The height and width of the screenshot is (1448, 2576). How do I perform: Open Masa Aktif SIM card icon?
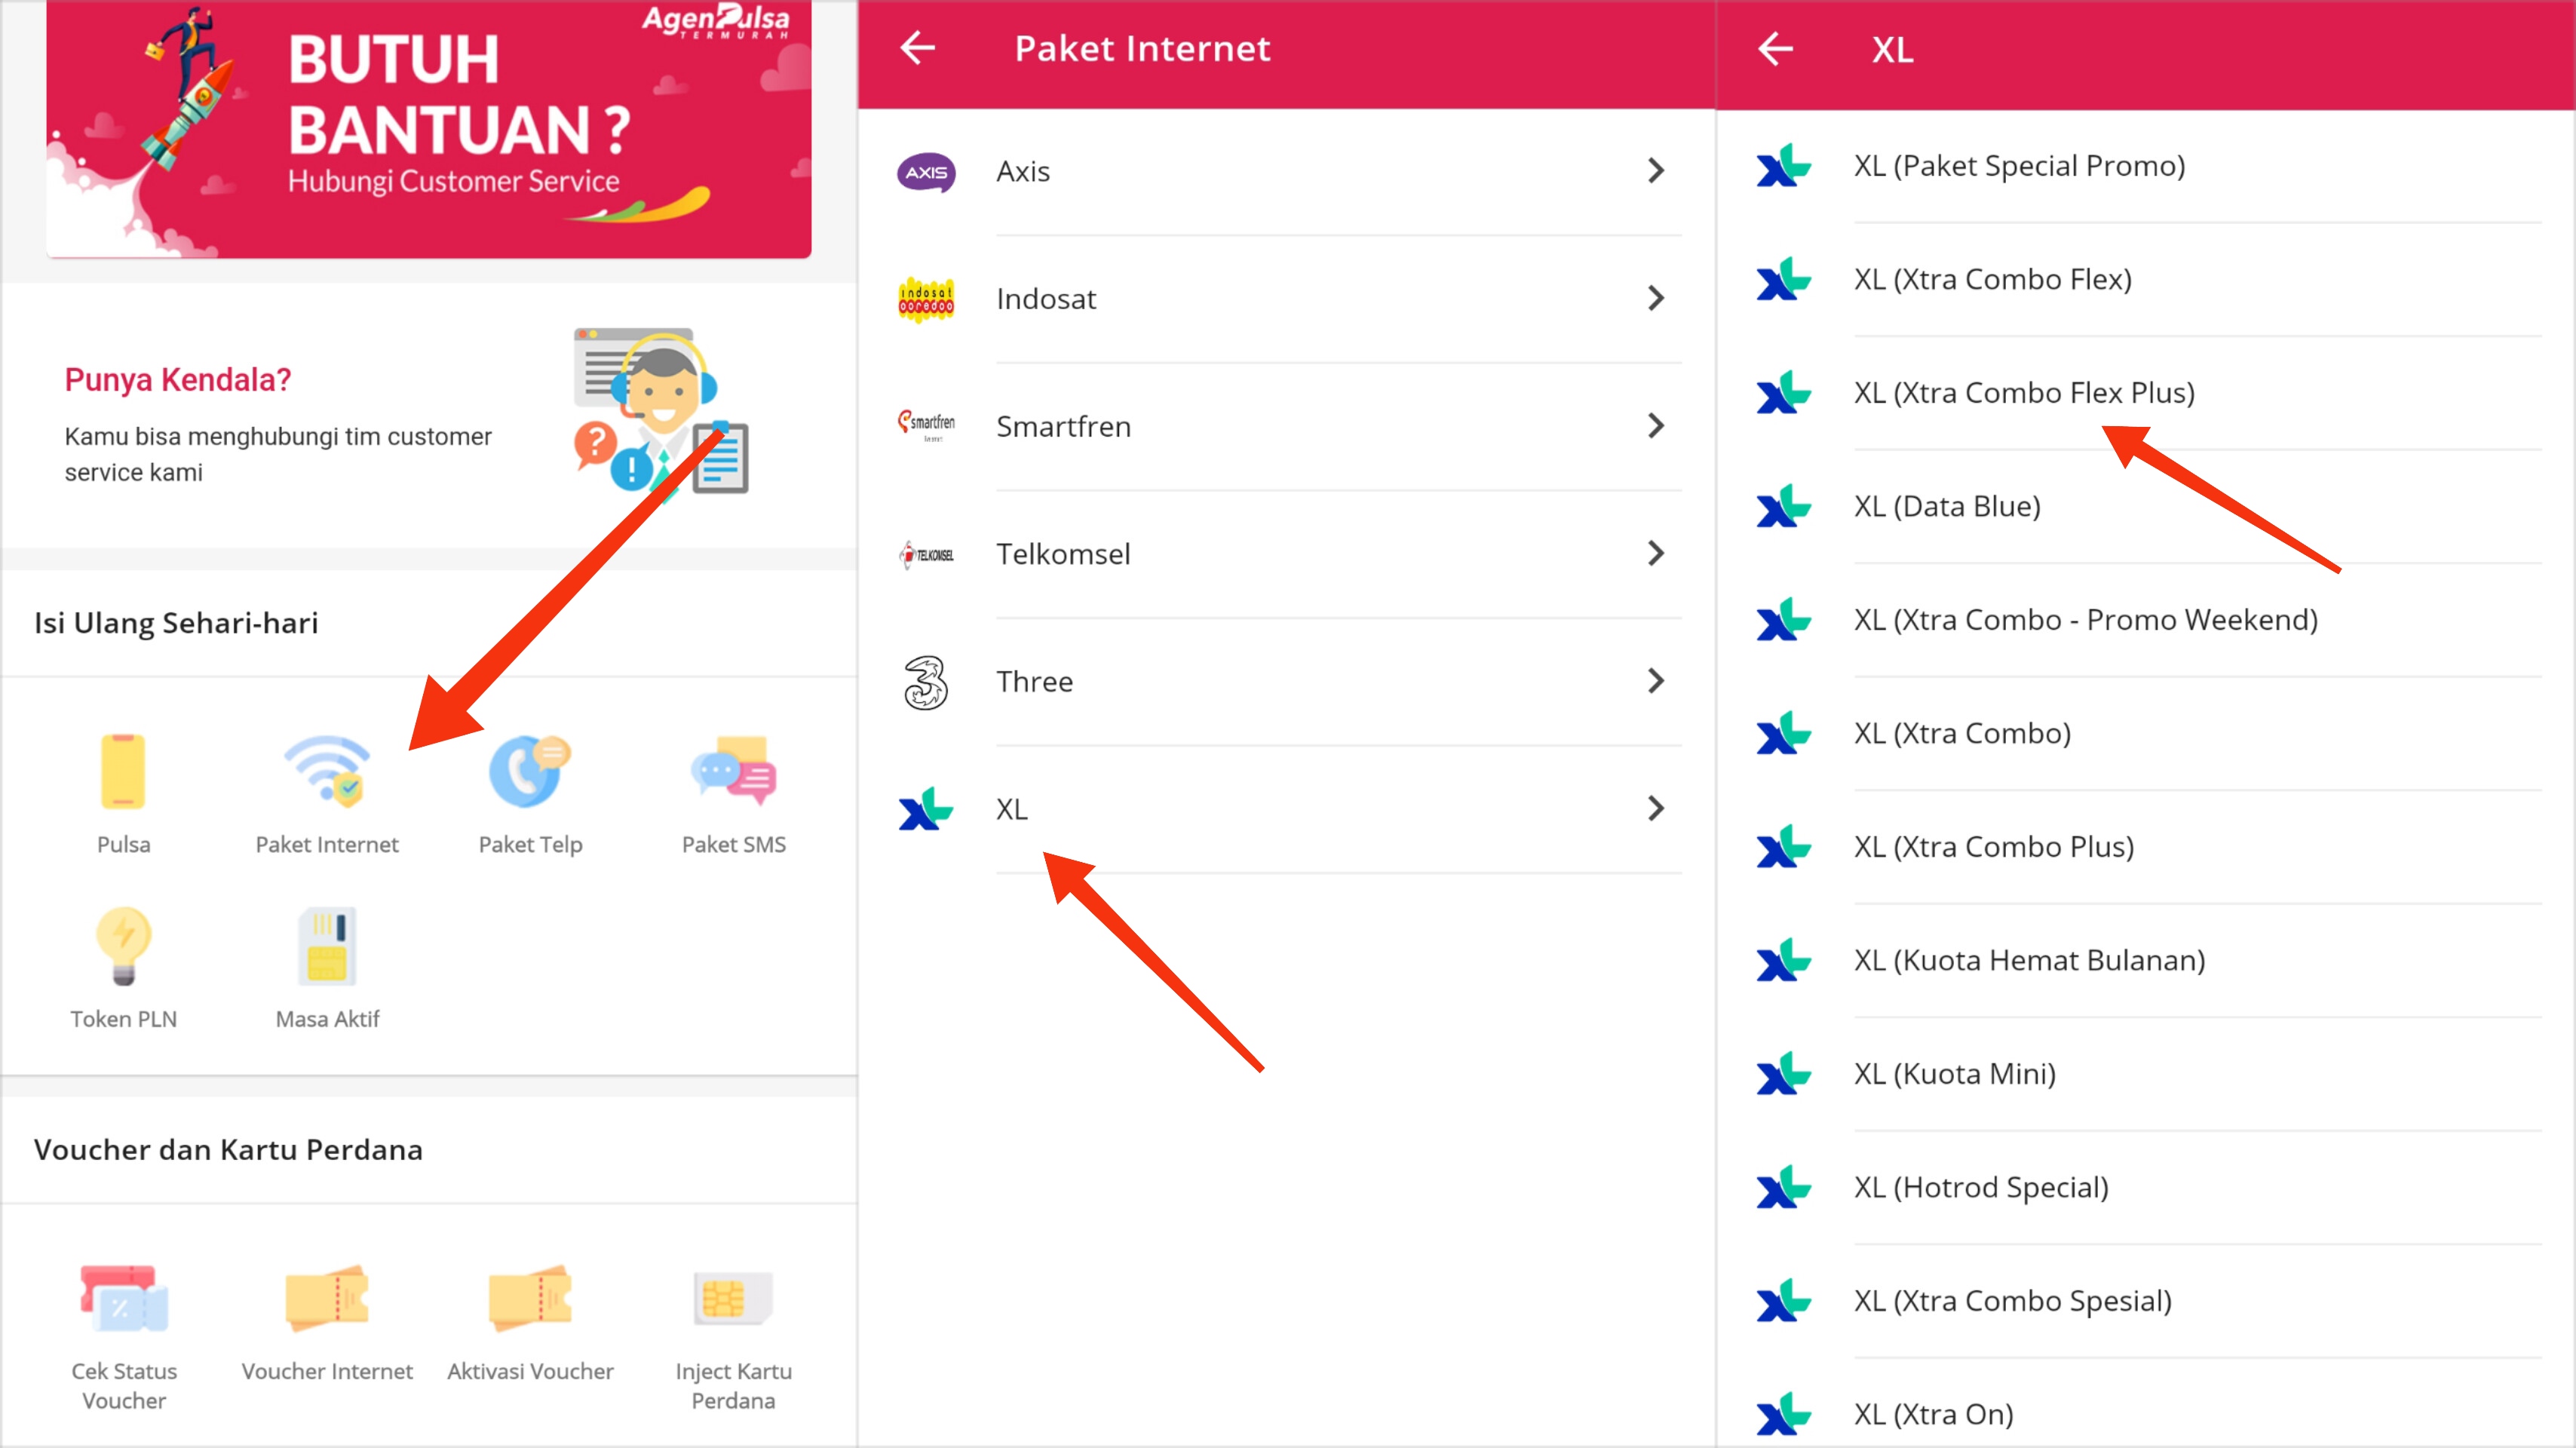[327, 946]
